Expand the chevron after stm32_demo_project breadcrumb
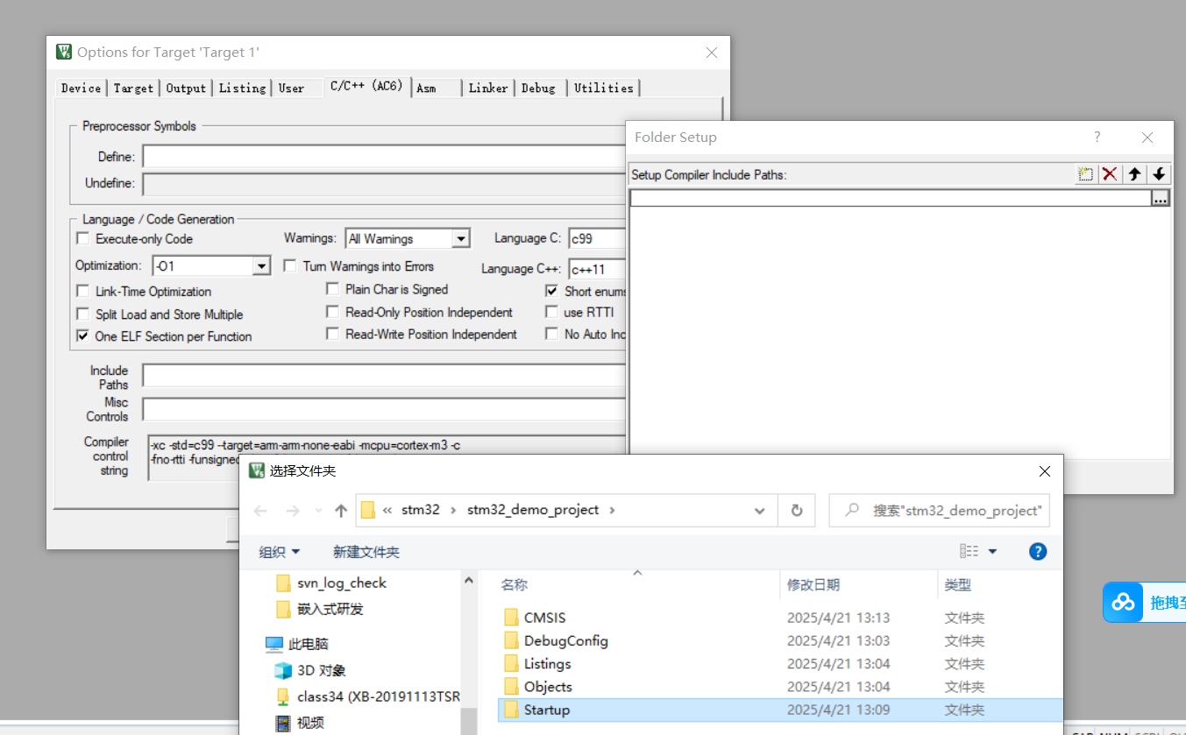The image size is (1186, 735). [x=612, y=510]
